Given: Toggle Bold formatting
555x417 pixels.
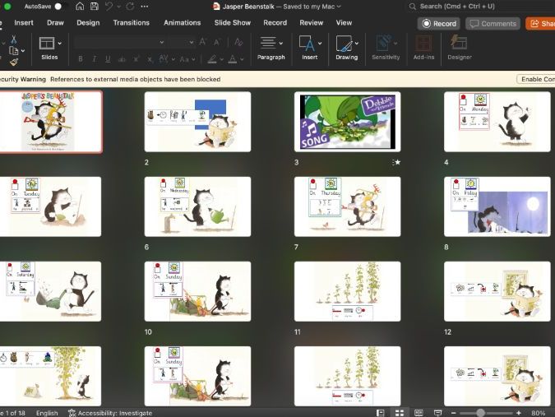Looking at the screenshot, I should (81, 59).
